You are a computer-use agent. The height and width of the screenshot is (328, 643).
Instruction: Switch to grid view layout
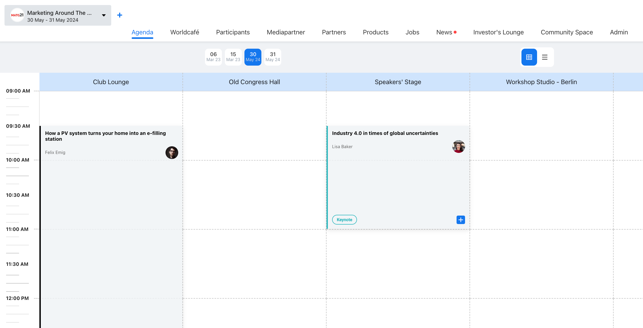tap(529, 57)
